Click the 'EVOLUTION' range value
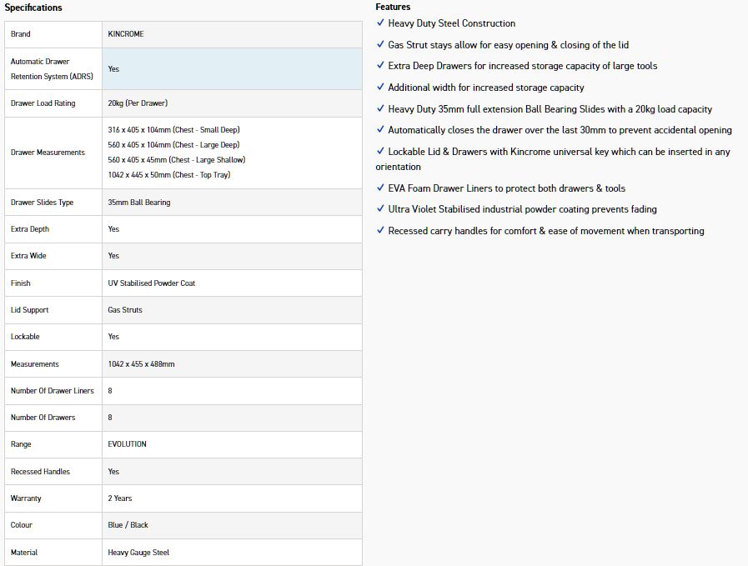The image size is (748, 566). tap(128, 444)
